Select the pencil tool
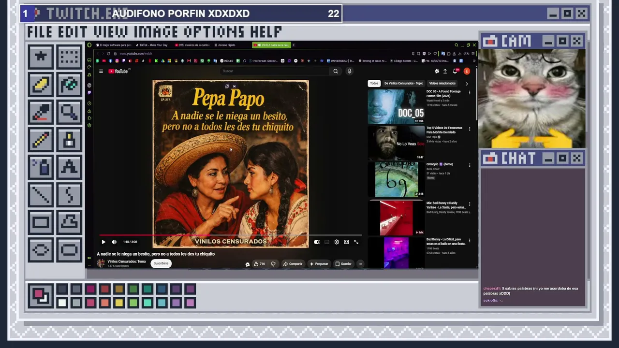Viewport: 619px width, 348px height. click(41, 140)
